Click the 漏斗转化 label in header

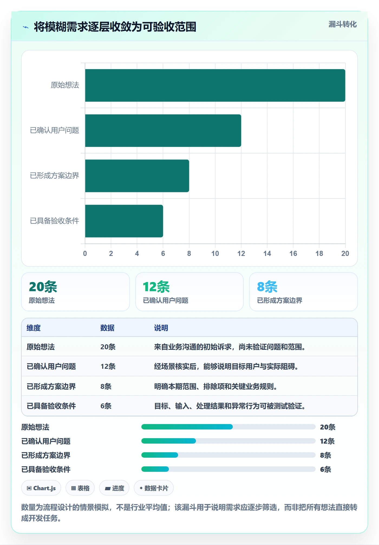pos(342,24)
